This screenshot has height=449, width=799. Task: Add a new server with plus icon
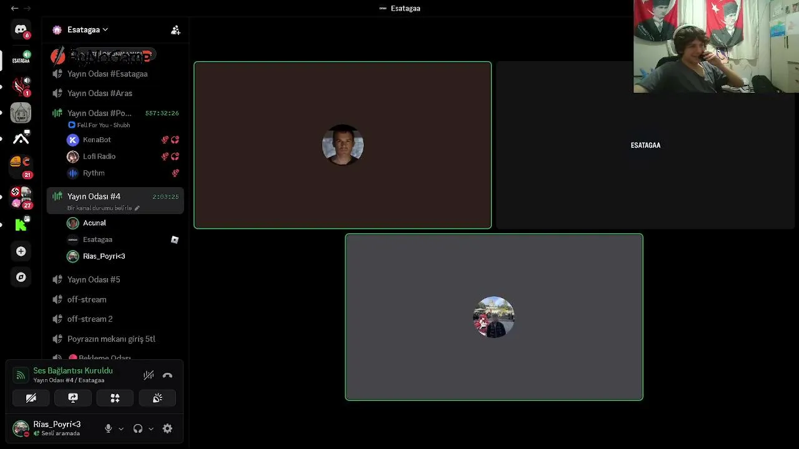coord(21,251)
